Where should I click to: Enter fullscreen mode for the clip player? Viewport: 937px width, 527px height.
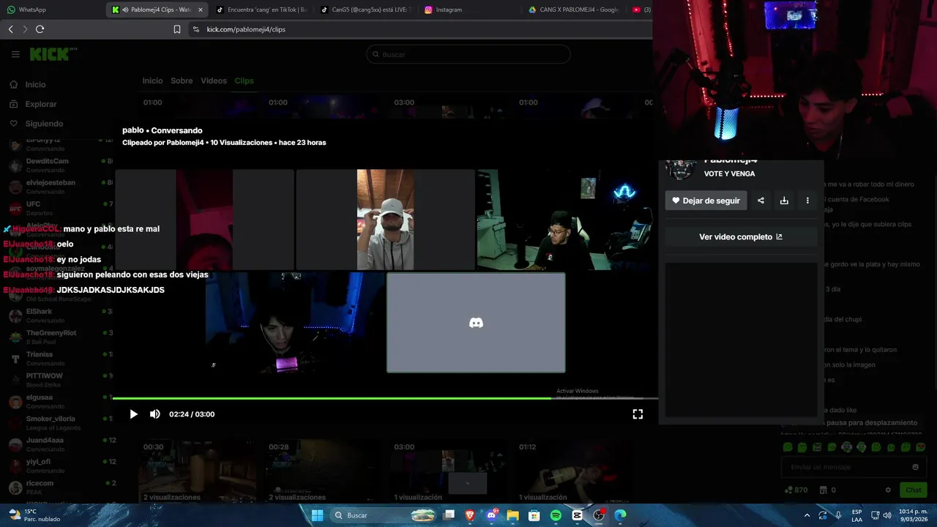pyautogui.click(x=638, y=414)
